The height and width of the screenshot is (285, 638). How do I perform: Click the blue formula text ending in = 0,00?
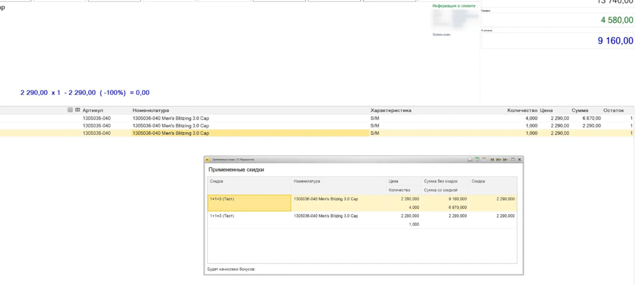pyautogui.click(x=85, y=92)
